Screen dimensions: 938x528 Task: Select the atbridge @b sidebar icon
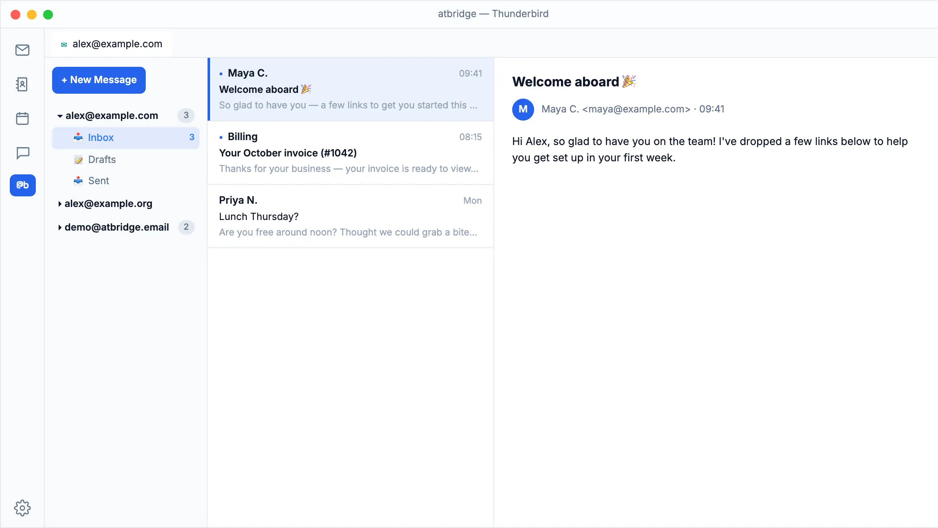tap(23, 185)
